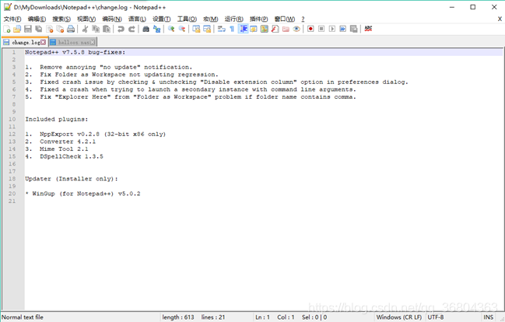This screenshot has width=505, height=322.
Task: Open the Function List panel icon
Action: coord(275,30)
